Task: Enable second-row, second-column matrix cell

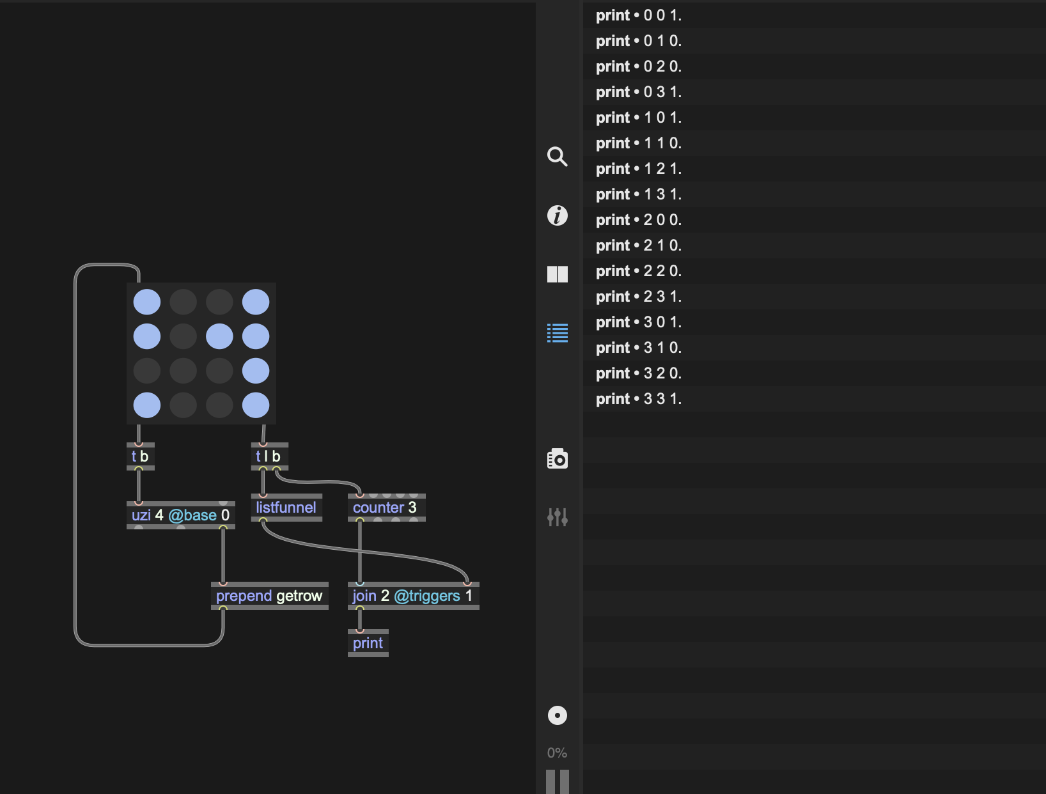Action: point(183,336)
